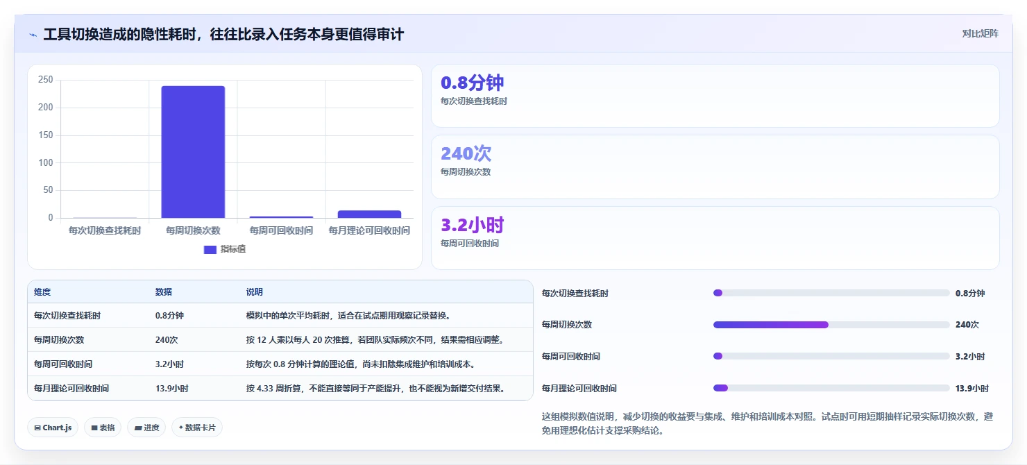Viewport: 1027px width, 465px height.
Task: Select the 进度 tag chip
Action: (x=146, y=428)
